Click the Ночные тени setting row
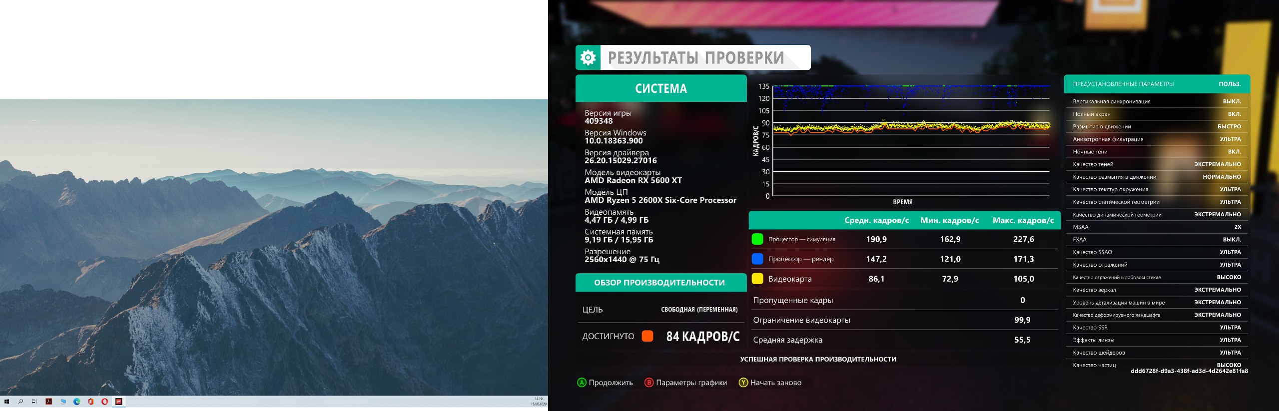The width and height of the screenshot is (1279, 411). click(1157, 152)
